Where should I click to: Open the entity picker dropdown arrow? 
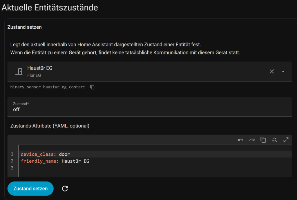pyautogui.click(x=283, y=71)
